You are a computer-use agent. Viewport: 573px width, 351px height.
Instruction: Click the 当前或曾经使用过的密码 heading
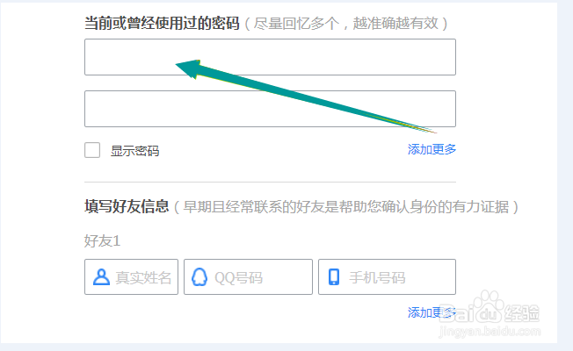(162, 24)
